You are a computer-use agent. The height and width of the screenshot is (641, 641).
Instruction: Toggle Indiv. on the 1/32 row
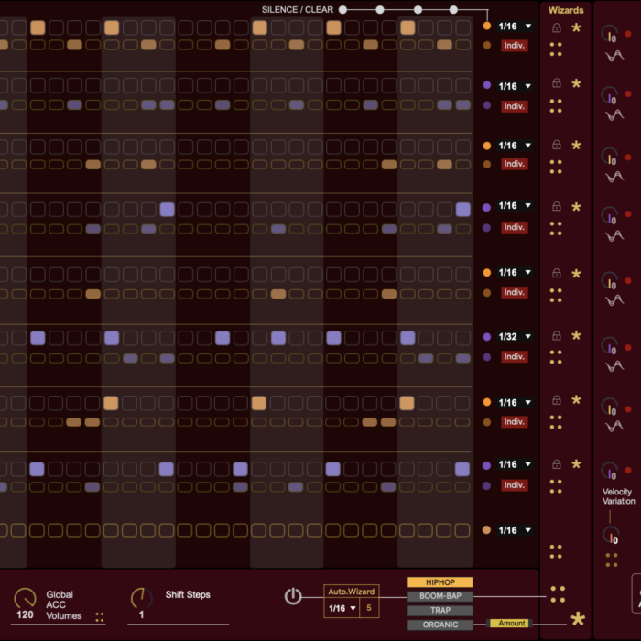pyautogui.click(x=514, y=356)
